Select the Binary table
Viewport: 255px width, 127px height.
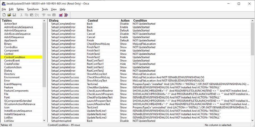[8, 44]
